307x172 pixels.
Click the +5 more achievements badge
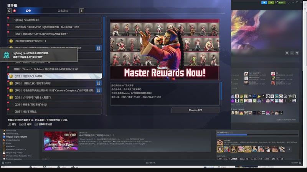289,149
